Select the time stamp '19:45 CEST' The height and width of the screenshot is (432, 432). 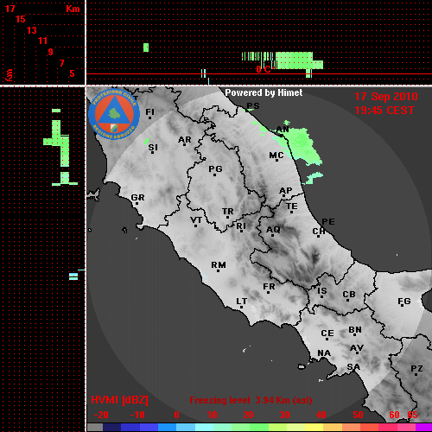[384, 111]
